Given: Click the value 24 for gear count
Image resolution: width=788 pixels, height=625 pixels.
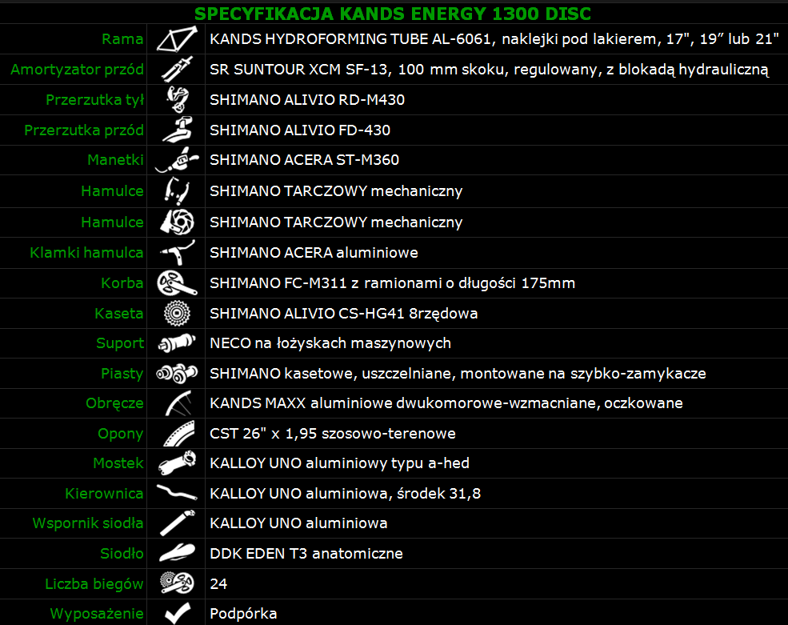Looking at the screenshot, I should (x=218, y=583).
